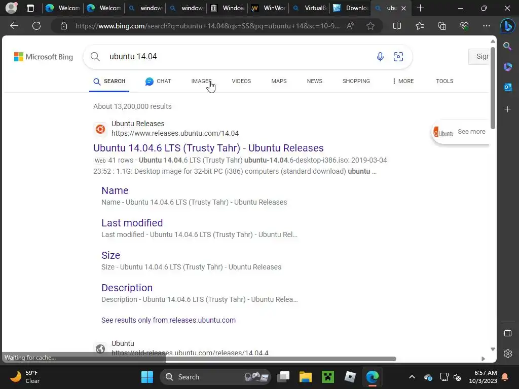
Task: Open the Description sub-link
Action: (x=127, y=288)
